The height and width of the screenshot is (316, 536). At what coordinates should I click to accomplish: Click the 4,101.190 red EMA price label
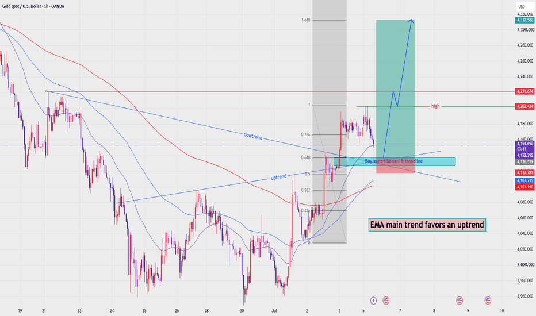pos(525,187)
